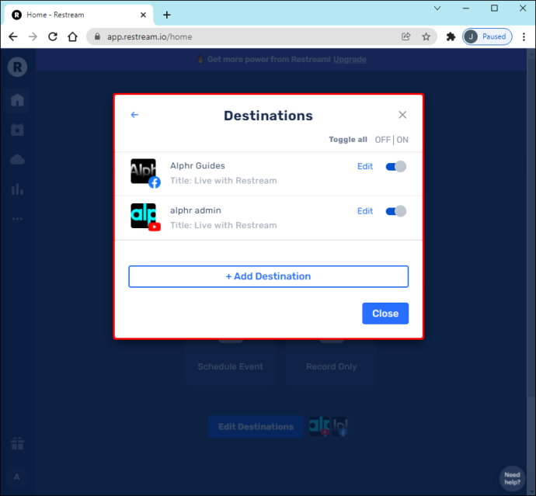The image size is (536, 496).
Task: Disable the Alphr Guides destination switch
Action: [396, 167]
